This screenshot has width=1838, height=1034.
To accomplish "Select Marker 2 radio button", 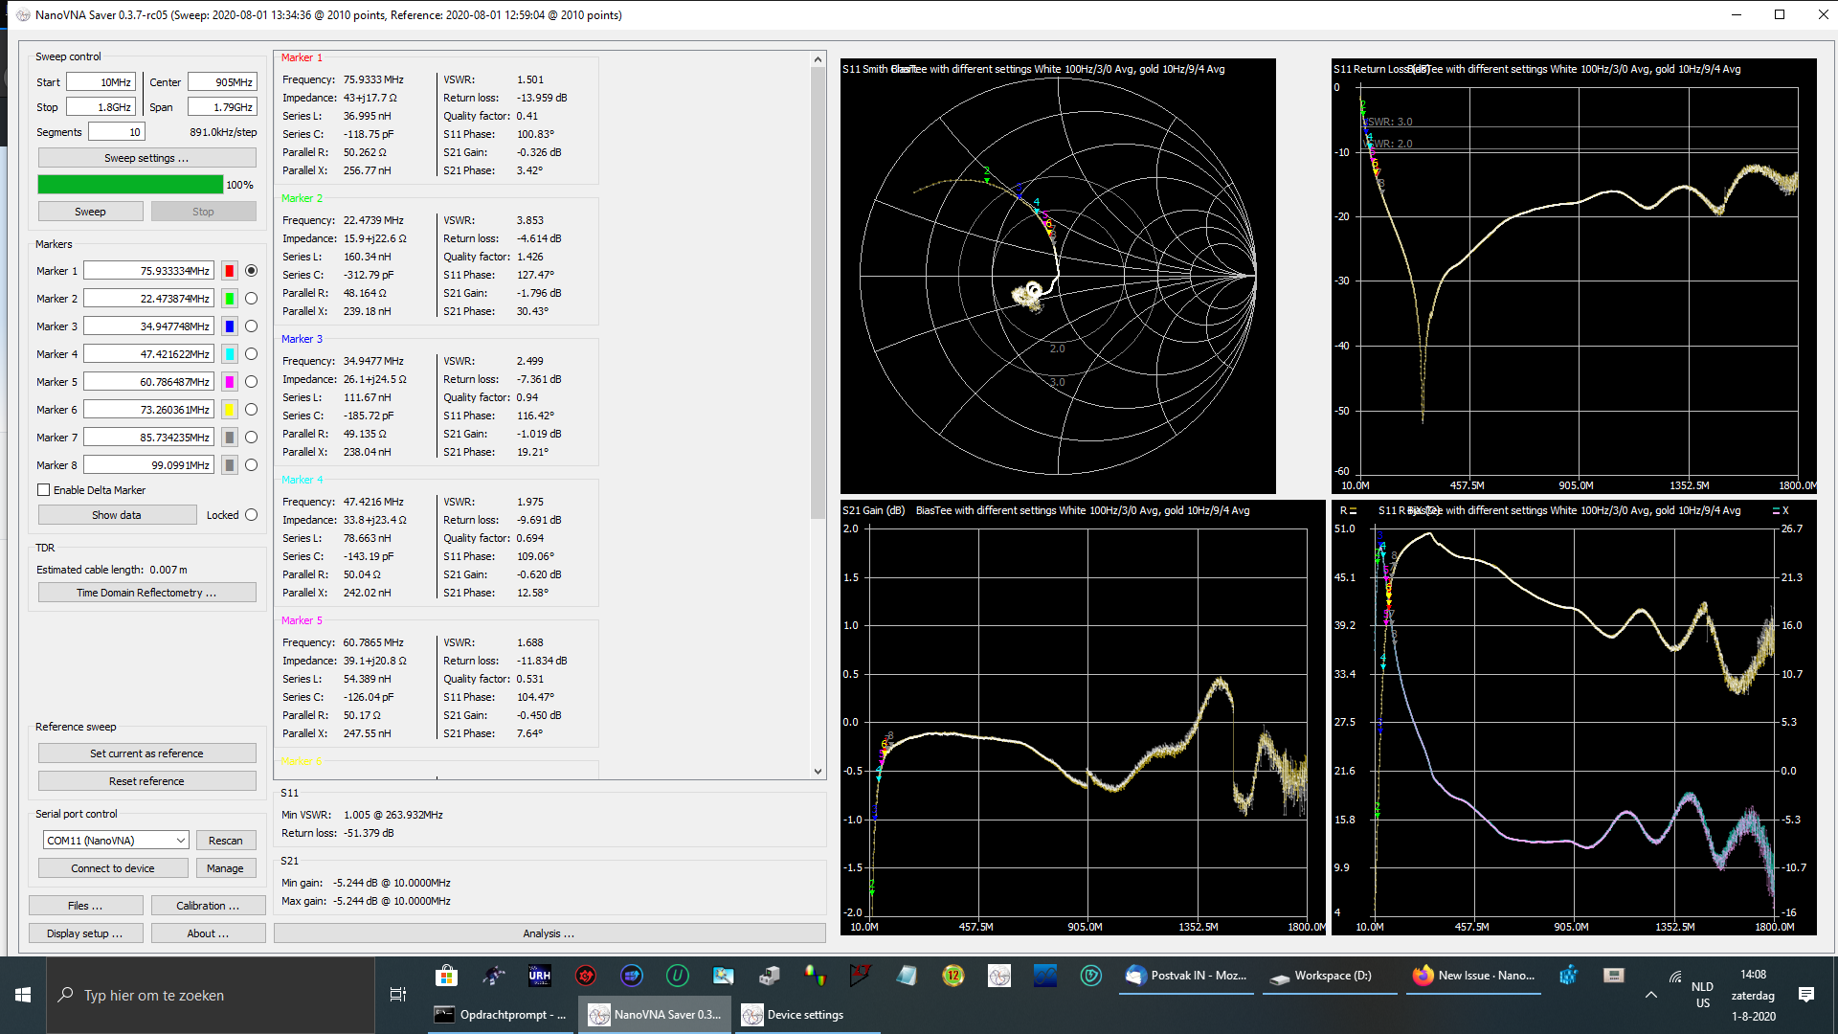I will point(251,299).
